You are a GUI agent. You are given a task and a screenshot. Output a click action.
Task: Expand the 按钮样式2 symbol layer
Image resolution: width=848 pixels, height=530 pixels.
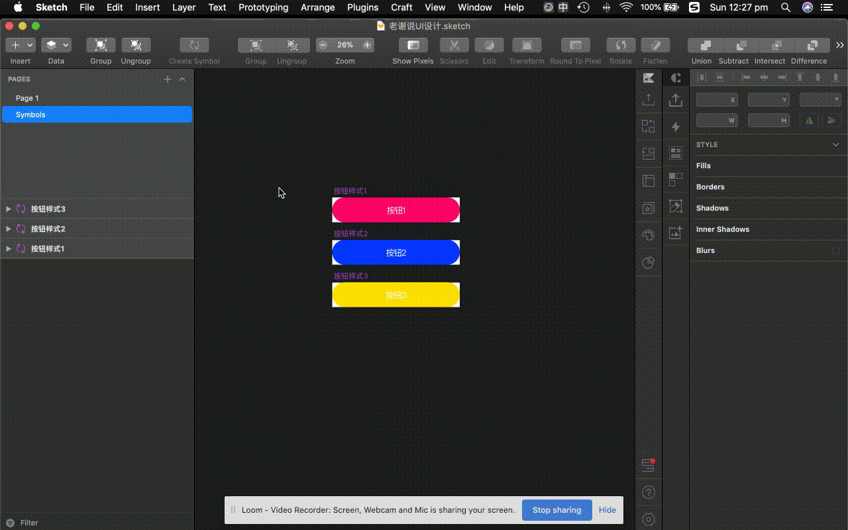coord(8,229)
